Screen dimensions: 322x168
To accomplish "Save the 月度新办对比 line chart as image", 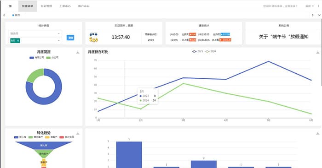I will point(318,53).
